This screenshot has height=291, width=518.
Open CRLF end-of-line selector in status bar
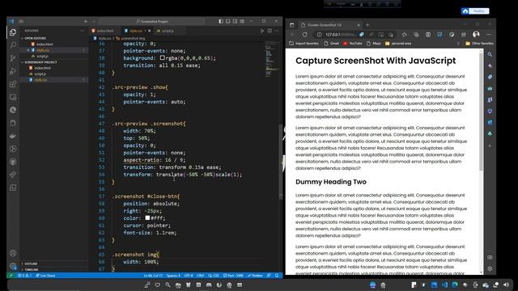point(201,276)
